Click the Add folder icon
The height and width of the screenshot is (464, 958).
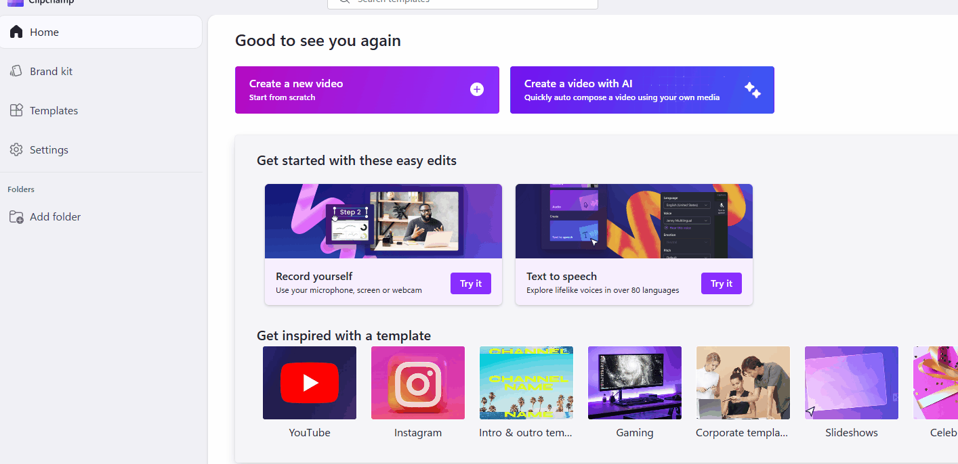(x=16, y=216)
